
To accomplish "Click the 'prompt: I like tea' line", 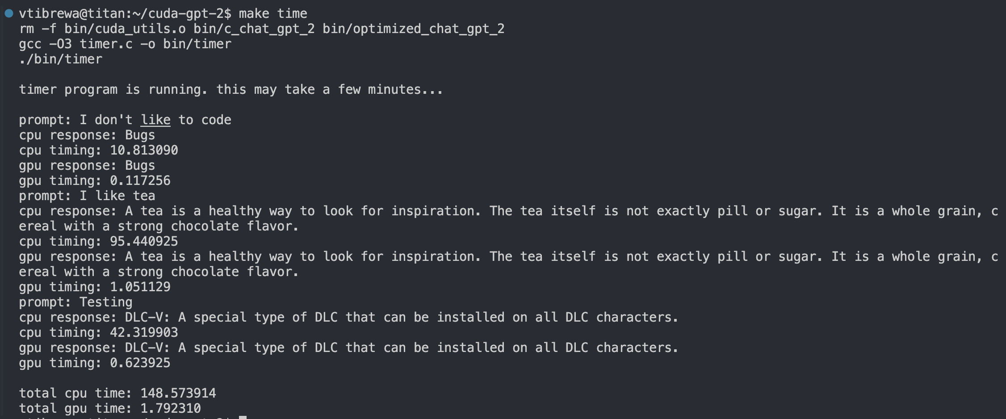I will [87, 196].
